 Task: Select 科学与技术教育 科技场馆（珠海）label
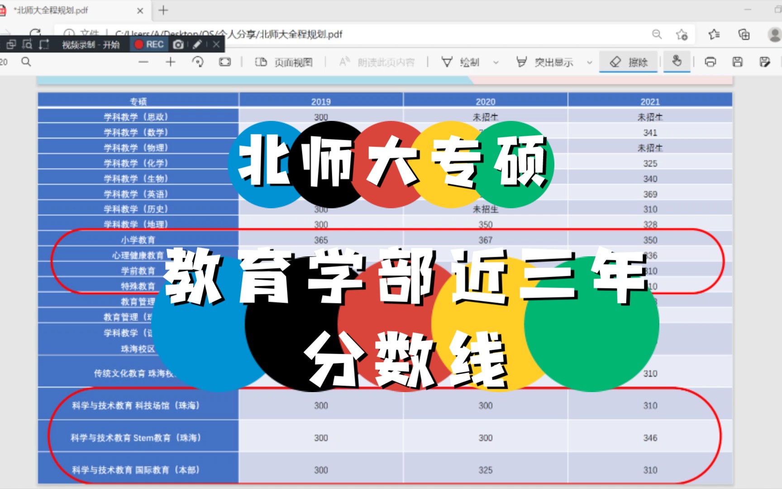[x=136, y=405]
